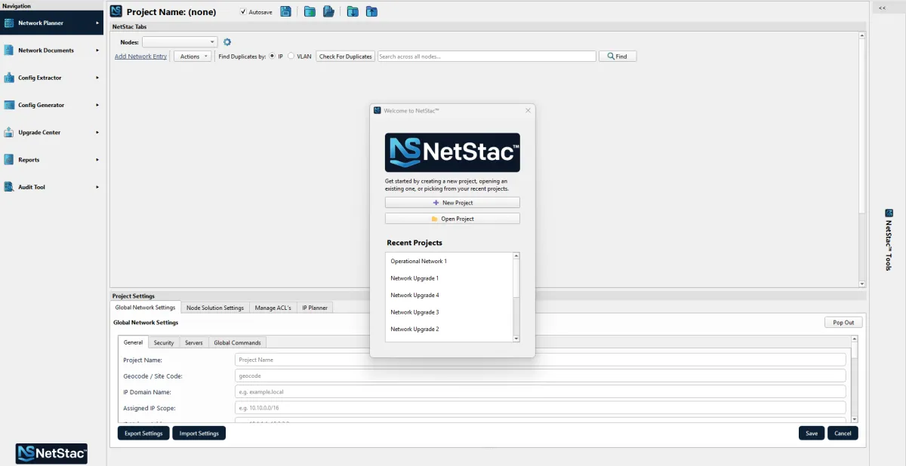This screenshot has height=466, width=906.
Task: Click the Config Generator icon
Action: [x=9, y=105]
